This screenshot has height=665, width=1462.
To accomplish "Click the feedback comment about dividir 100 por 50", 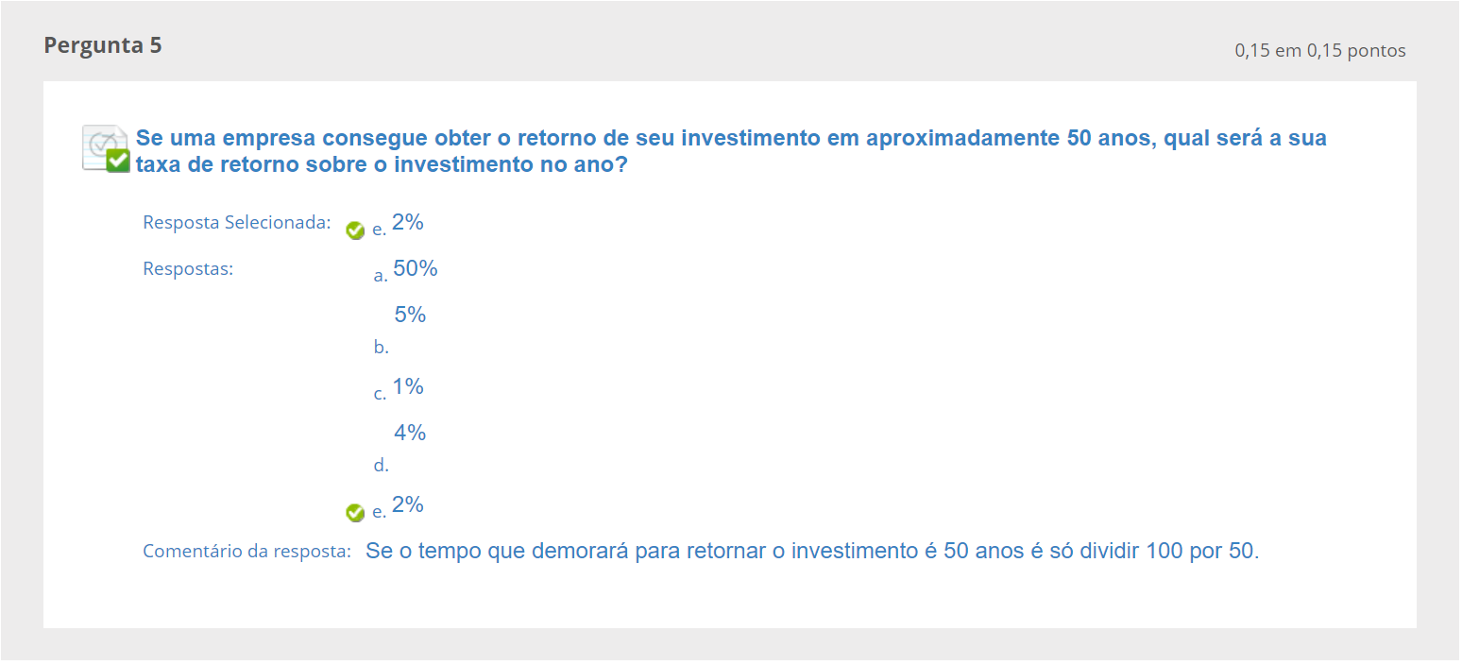I will pos(811,552).
